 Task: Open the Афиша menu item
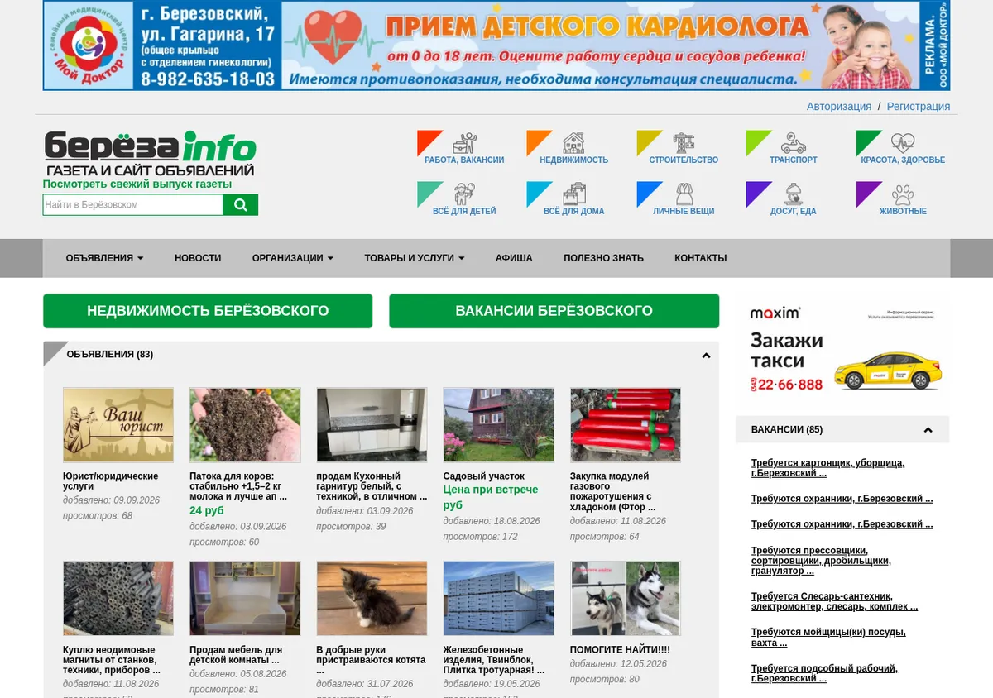[514, 258]
